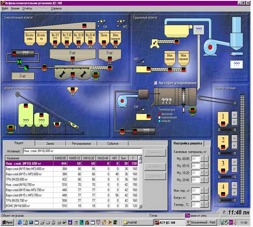253x227 pixels.
Task: Enable the Авторегулирование checkbox
Action: (x=155, y=83)
